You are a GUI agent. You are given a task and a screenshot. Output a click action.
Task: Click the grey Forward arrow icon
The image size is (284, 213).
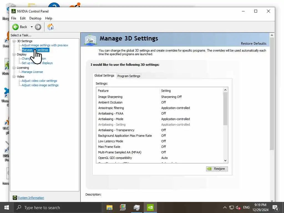point(38,27)
